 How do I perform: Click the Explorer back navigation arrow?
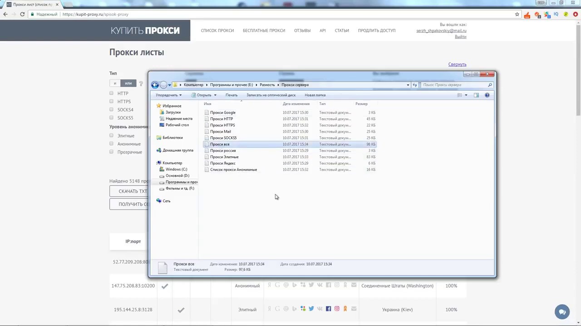(155, 85)
